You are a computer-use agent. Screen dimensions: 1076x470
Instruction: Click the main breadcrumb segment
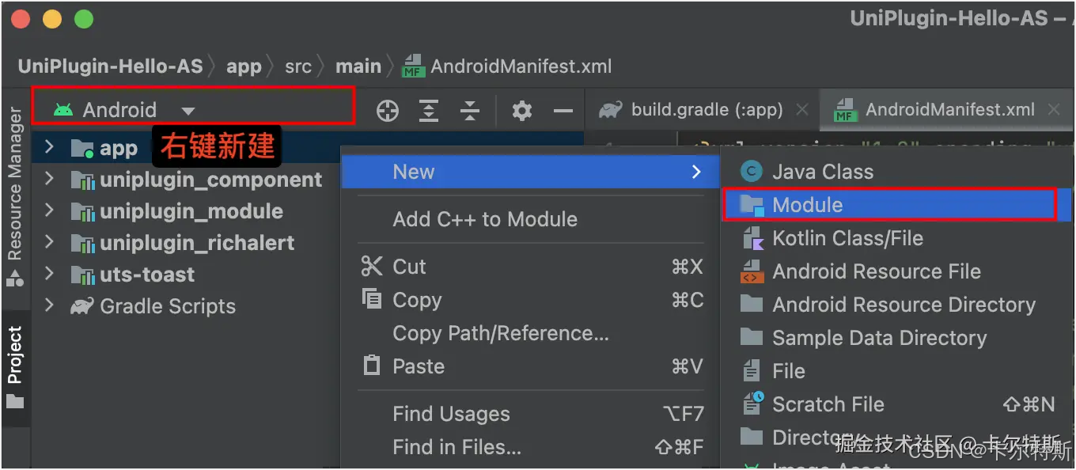coord(358,66)
